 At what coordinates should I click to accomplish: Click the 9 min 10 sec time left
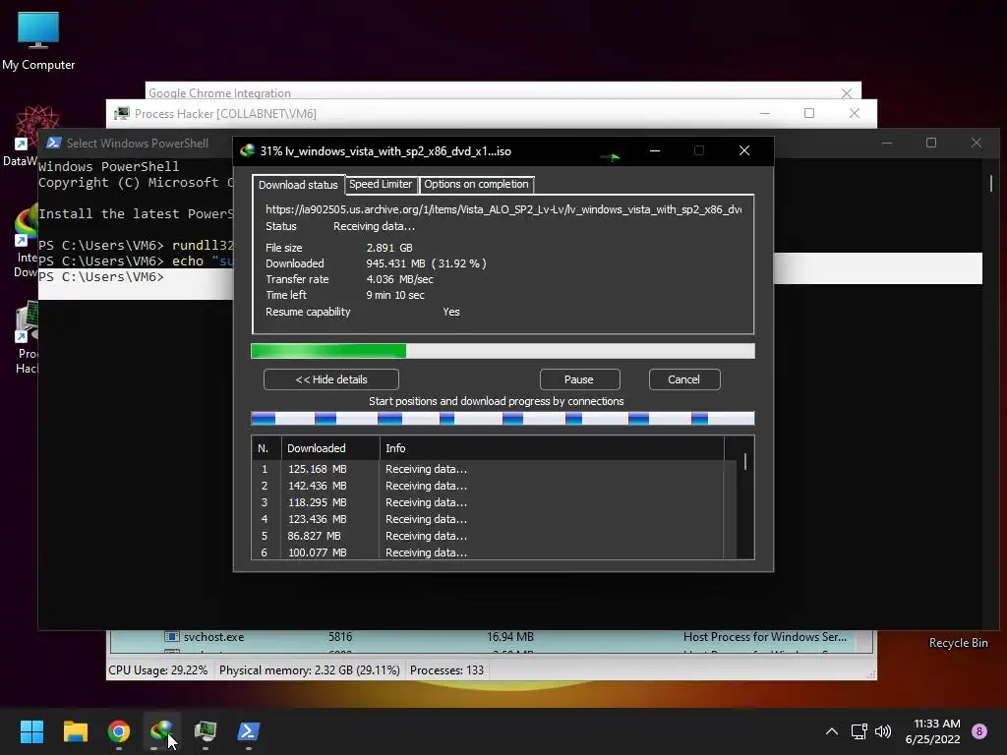[395, 295]
